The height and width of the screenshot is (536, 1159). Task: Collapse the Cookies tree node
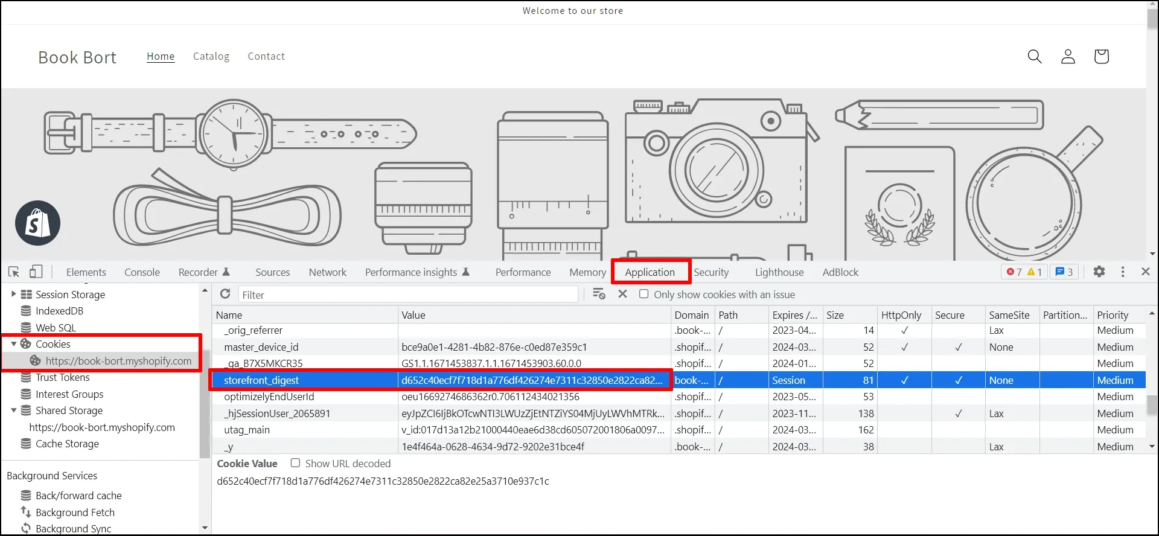coord(13,344)
